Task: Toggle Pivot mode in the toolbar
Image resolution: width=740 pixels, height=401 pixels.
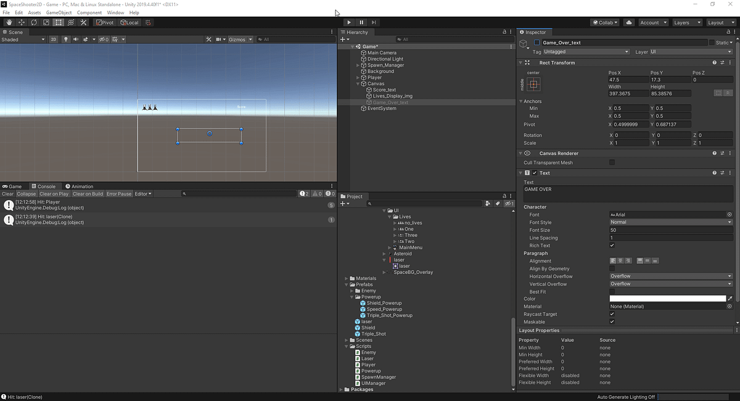Action: point(105,22)
